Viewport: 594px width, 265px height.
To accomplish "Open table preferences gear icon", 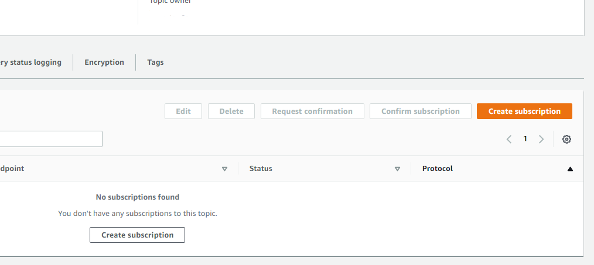I will coord(566,139).
